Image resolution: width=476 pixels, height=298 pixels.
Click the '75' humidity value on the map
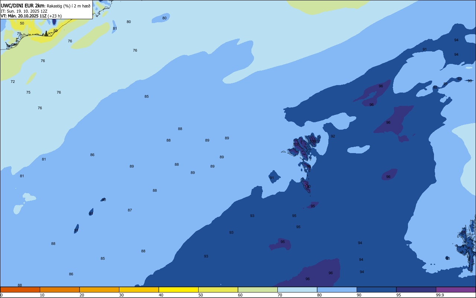click(x=28, y=92)
